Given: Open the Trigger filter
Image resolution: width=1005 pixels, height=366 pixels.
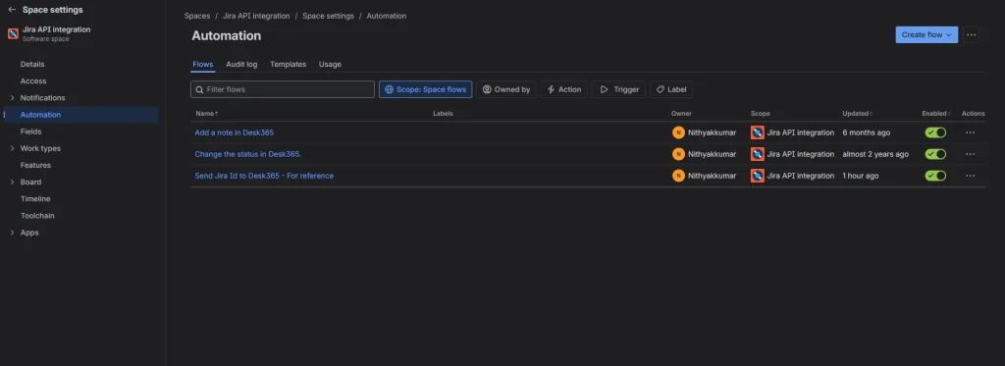Looking at the screenshot, I should (618, 89).
